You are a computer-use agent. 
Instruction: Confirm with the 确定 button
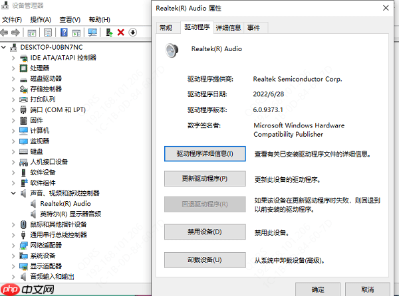pos(318,289)
